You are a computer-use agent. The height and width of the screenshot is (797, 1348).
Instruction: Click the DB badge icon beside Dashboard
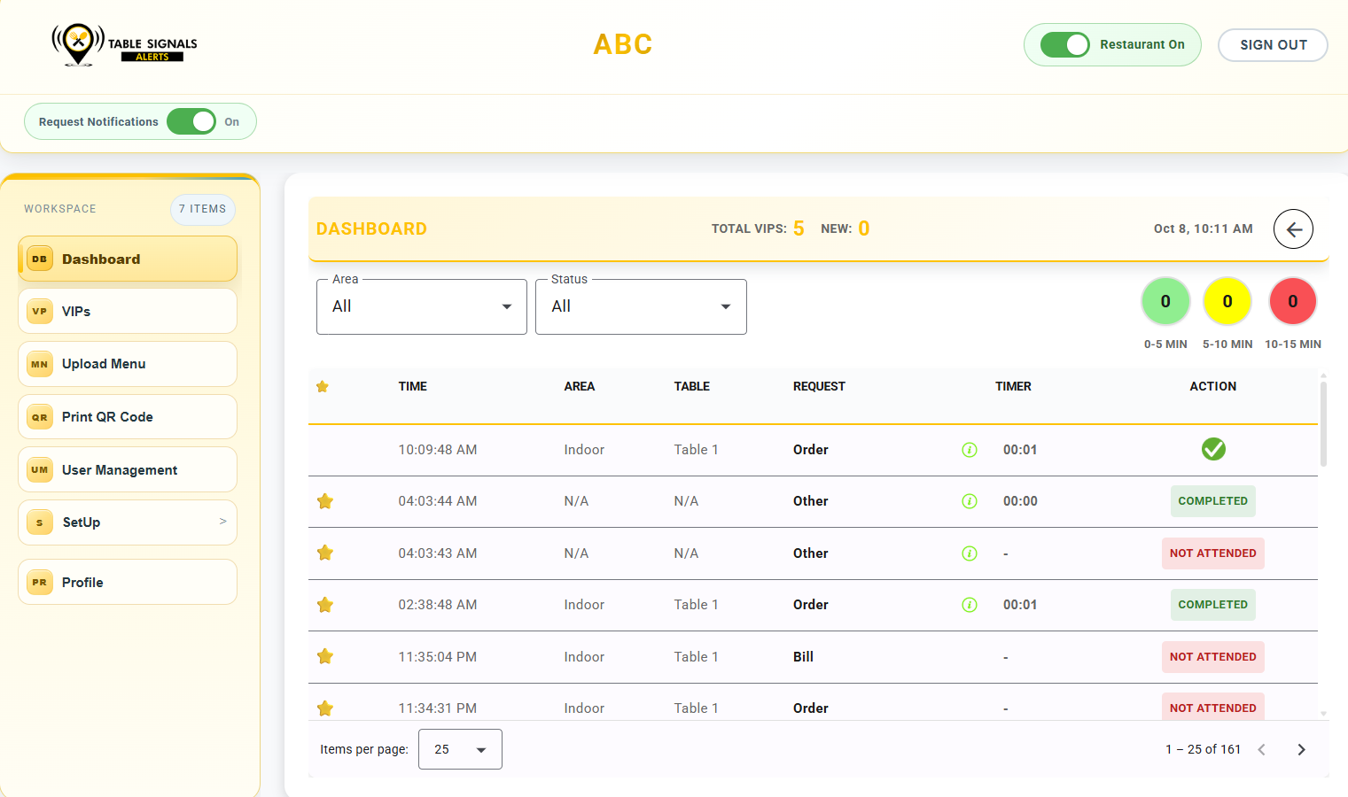(39, 259)
